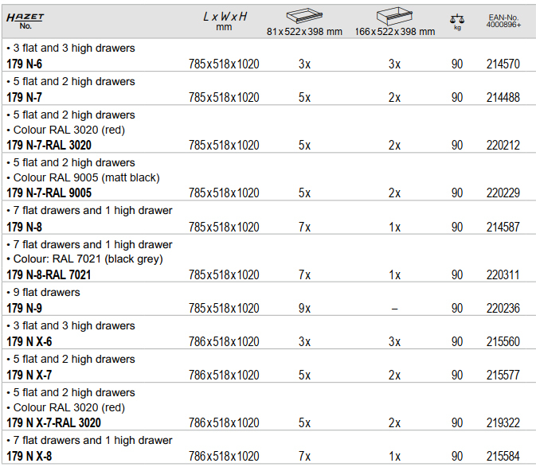Viewport: 536px width, 467px height.
Task: Click the 9x flat drawer count
Action: click(x=304, y=308)
